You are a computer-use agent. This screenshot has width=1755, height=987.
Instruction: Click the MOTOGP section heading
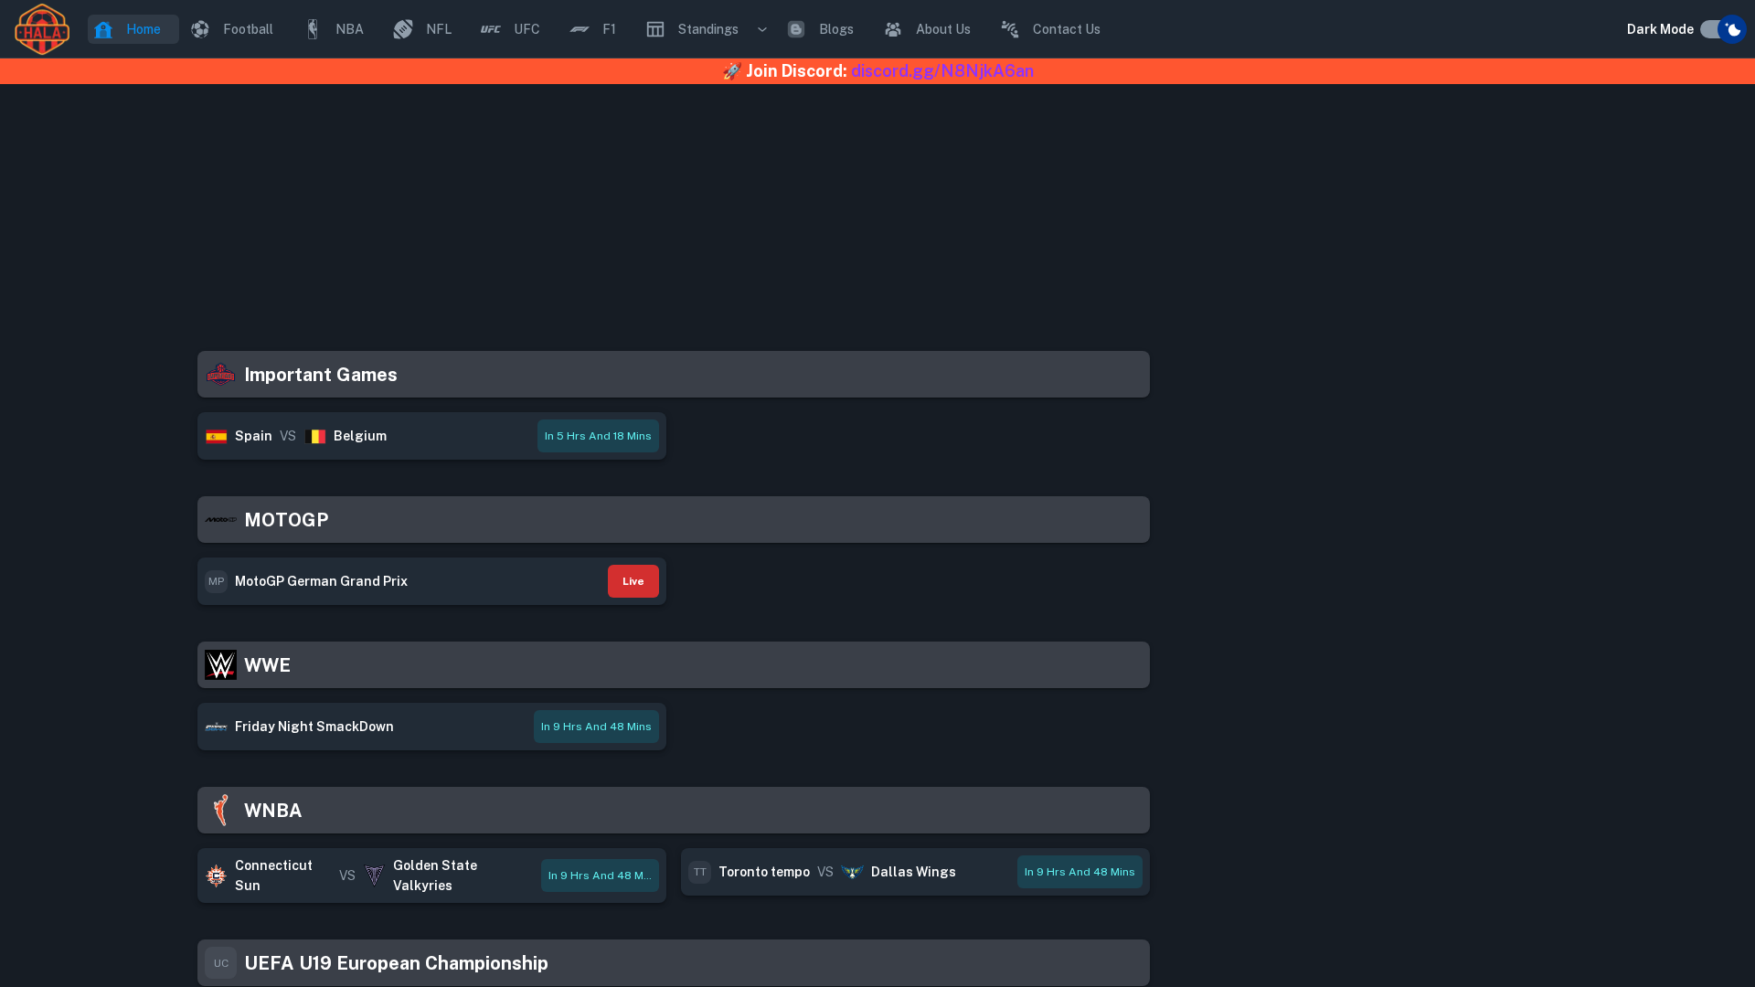(286, 520)
